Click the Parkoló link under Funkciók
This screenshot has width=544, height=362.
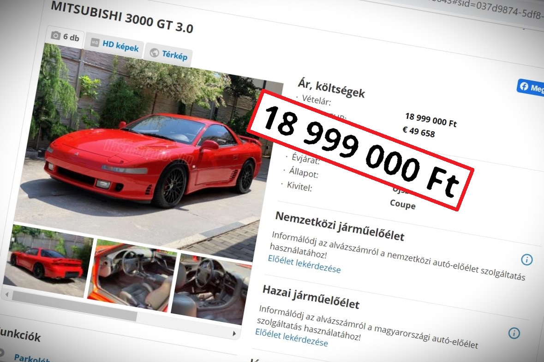[x=32, y=358]
